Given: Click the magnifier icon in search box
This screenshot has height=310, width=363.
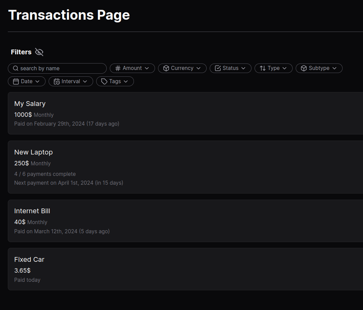Looking at the screenshot, I should (16, 68).
